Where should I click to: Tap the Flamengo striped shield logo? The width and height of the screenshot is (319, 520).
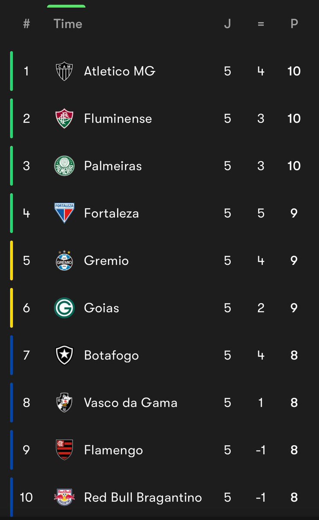(64, 450)
